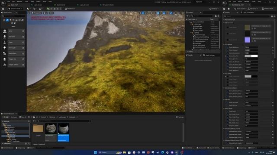Toggle the Grass_Brightness parameter checkbox

[228, 47]
